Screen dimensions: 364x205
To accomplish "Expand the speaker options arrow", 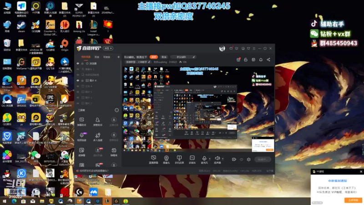I will (x=222, y=159).
